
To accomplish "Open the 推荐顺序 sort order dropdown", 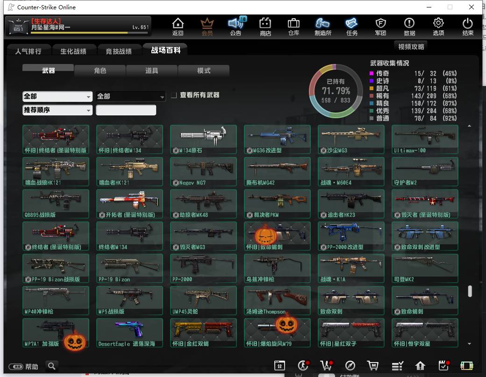I will [57, 110].
